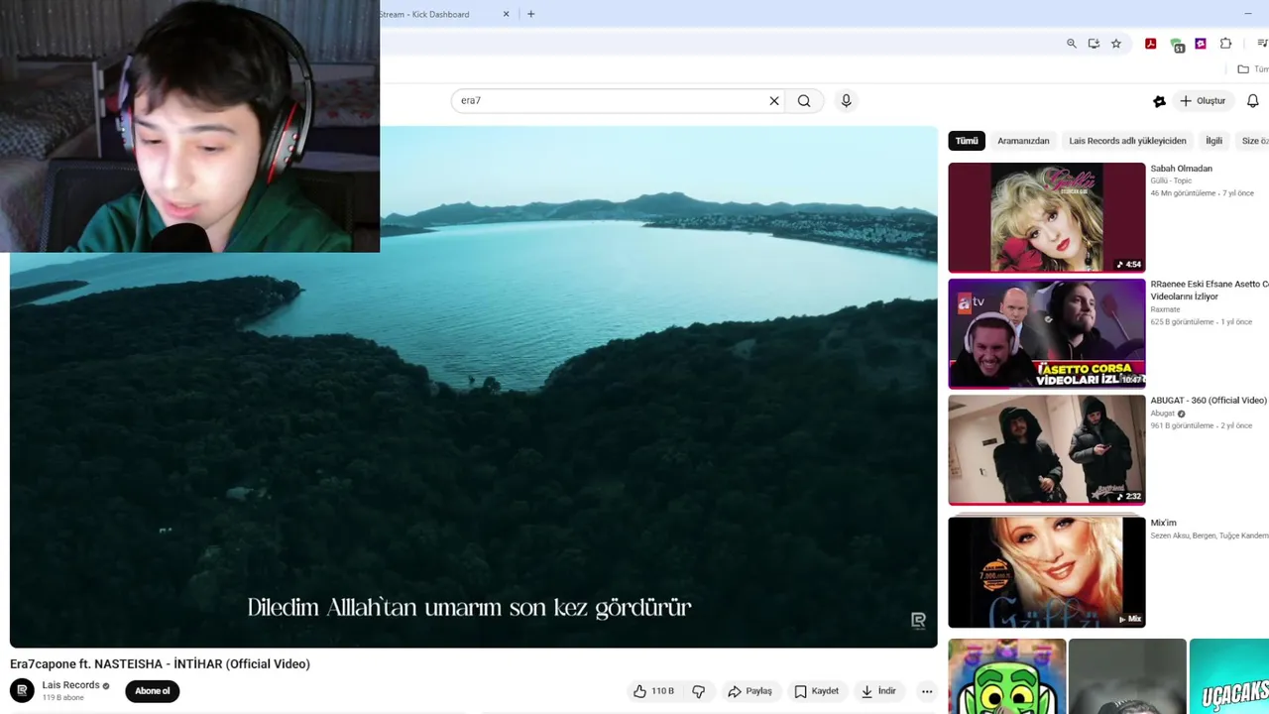Viewport: 1269px width, 714px height.
Task: Open the media controls music-note icon
Action: coord(1261,44)
